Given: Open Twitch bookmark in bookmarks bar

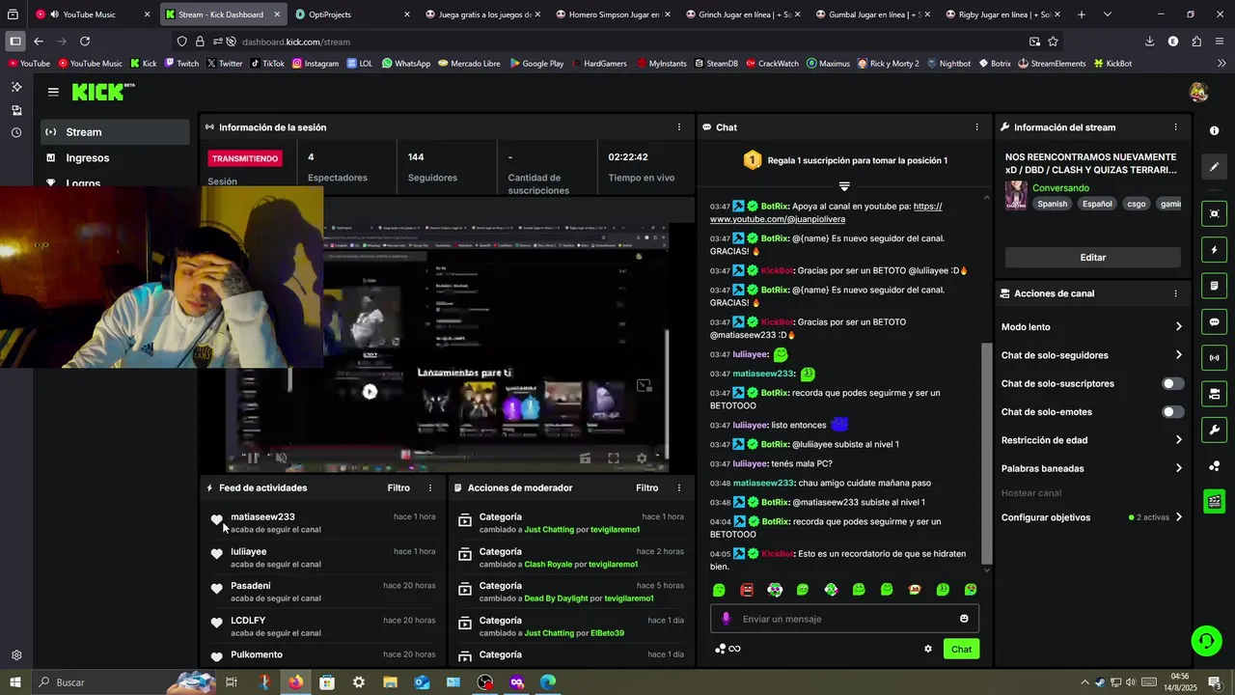Looking at the screenshot, I should (x=181, y=64).
